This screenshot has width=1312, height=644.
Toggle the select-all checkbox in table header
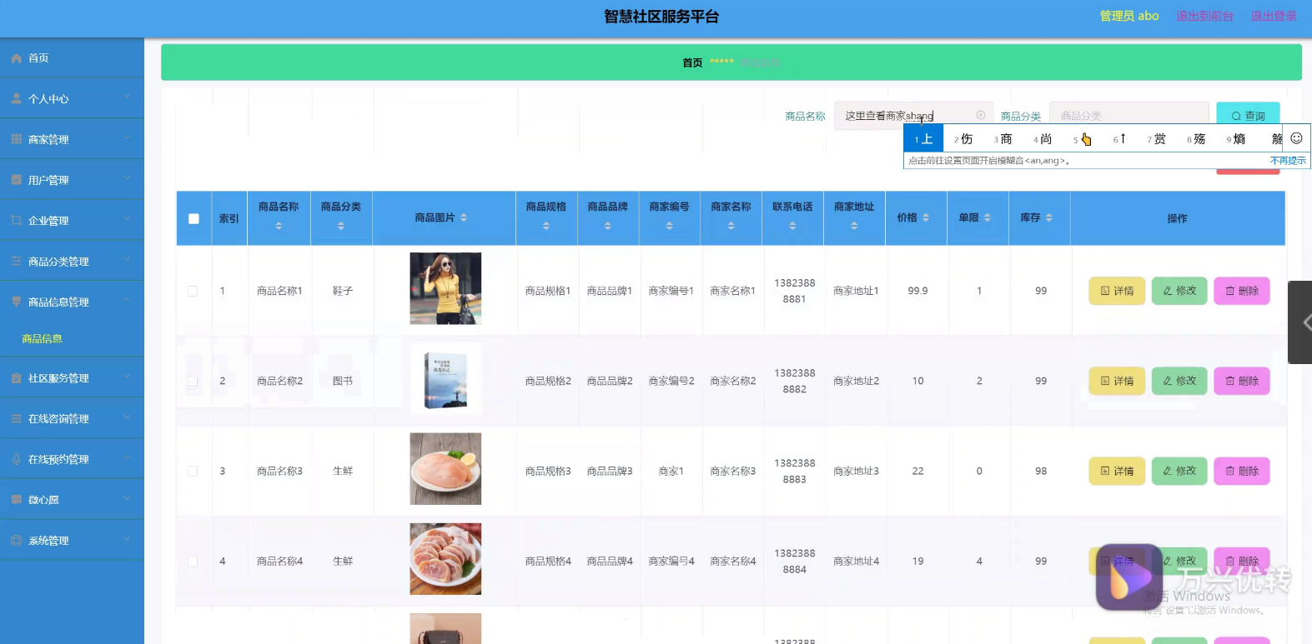tap(194, 218)
